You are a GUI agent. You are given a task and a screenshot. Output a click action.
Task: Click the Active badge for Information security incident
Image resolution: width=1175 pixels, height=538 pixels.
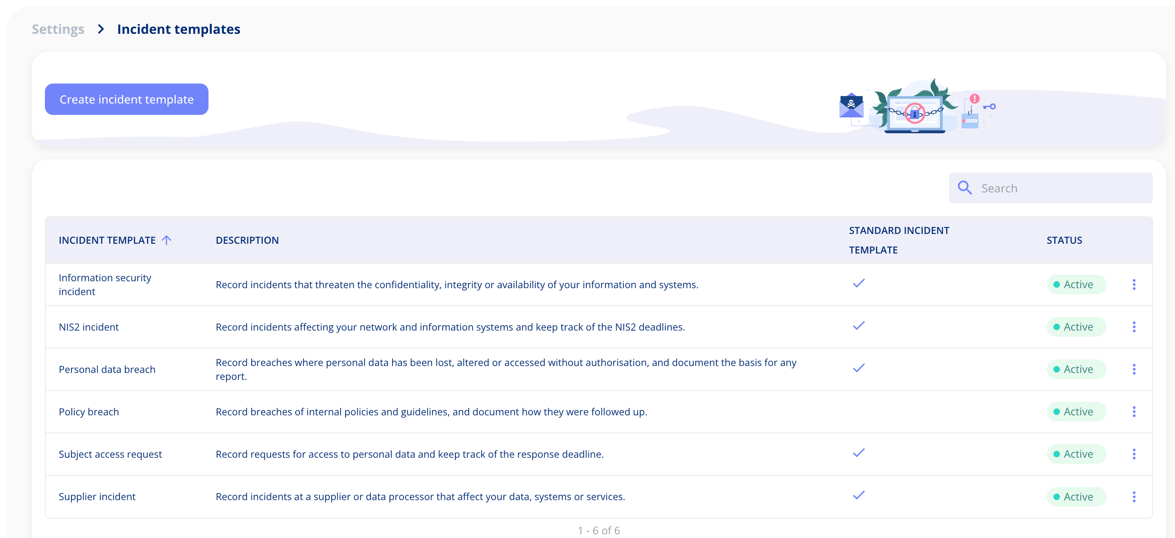point(1076,284)
